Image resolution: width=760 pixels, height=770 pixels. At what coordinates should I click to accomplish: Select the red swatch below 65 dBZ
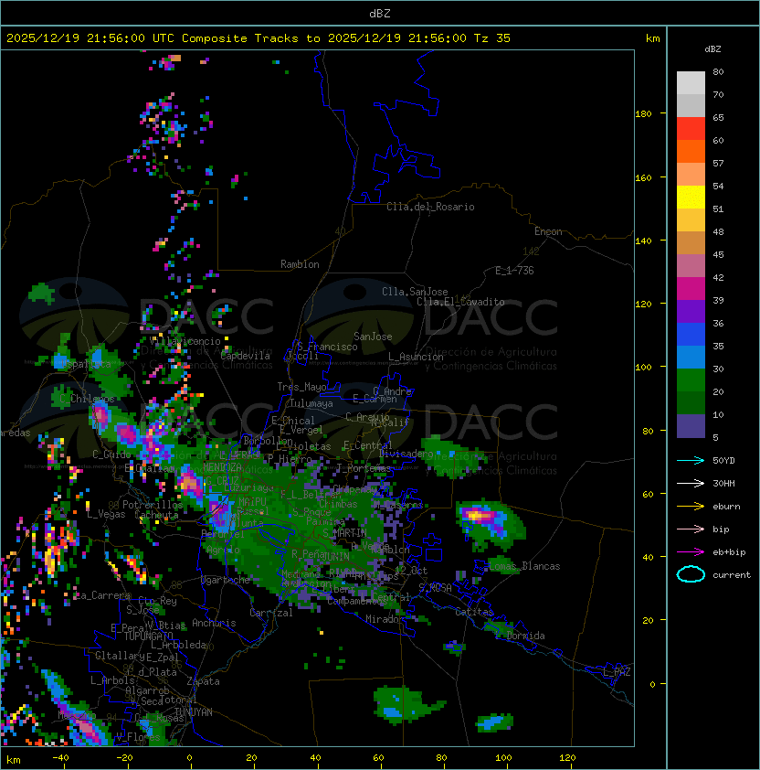click(x=691, y=129)
